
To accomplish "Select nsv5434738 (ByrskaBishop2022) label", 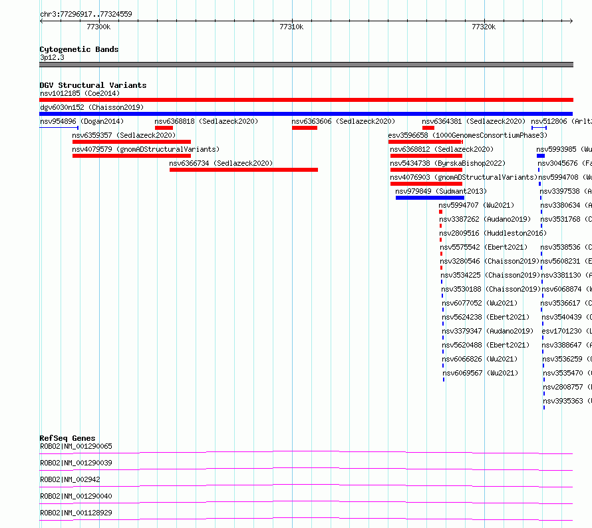I will pyautogui.click(x=448, y=163).
